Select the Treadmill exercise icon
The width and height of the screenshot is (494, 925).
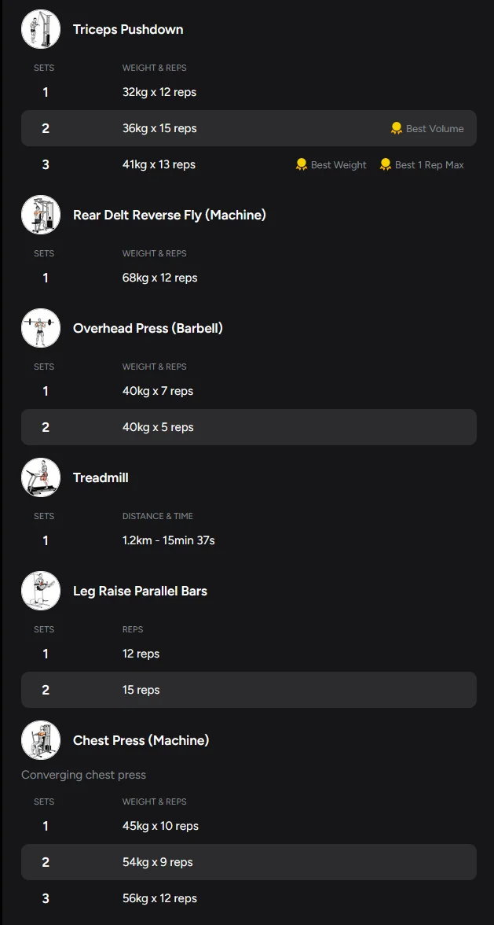click(41, 477)
